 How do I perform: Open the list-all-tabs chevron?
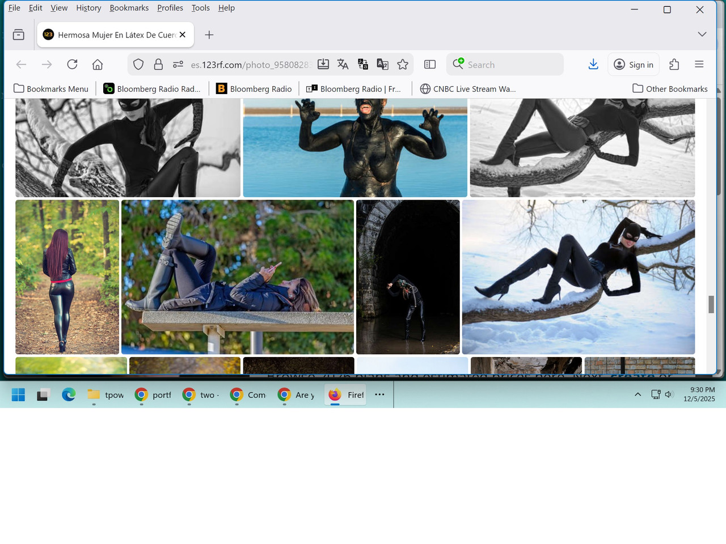click(x=702, y=34)
